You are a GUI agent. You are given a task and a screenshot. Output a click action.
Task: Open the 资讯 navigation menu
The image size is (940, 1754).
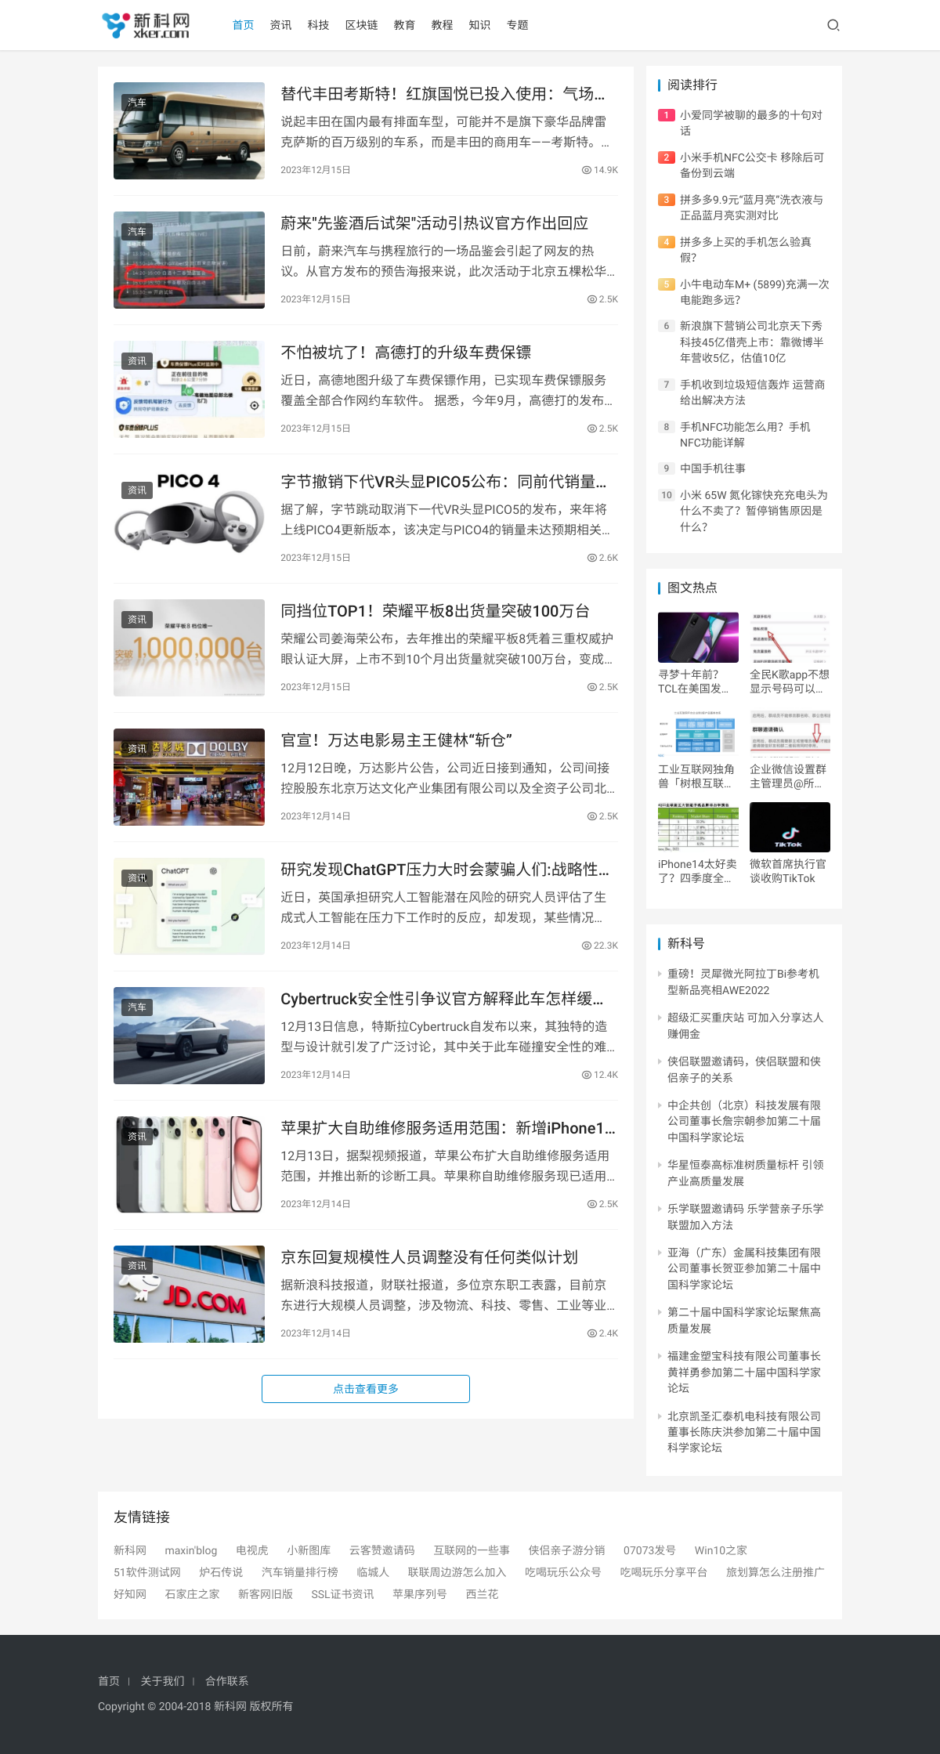(280, 25)
